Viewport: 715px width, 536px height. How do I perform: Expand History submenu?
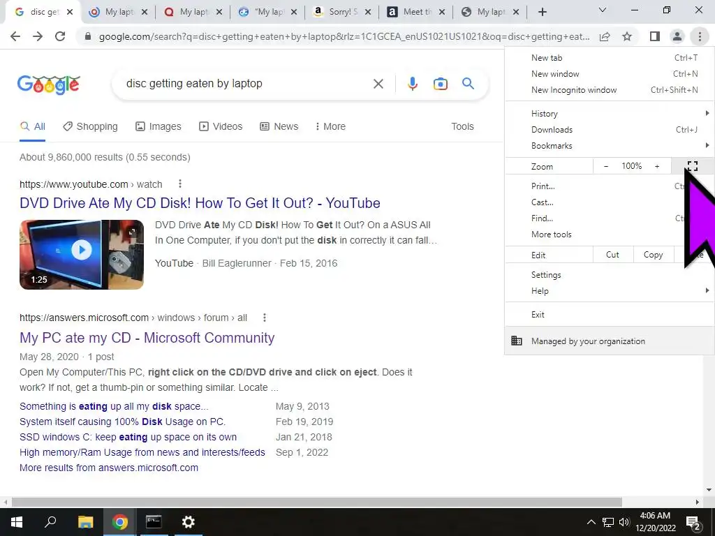click(610, 114)
